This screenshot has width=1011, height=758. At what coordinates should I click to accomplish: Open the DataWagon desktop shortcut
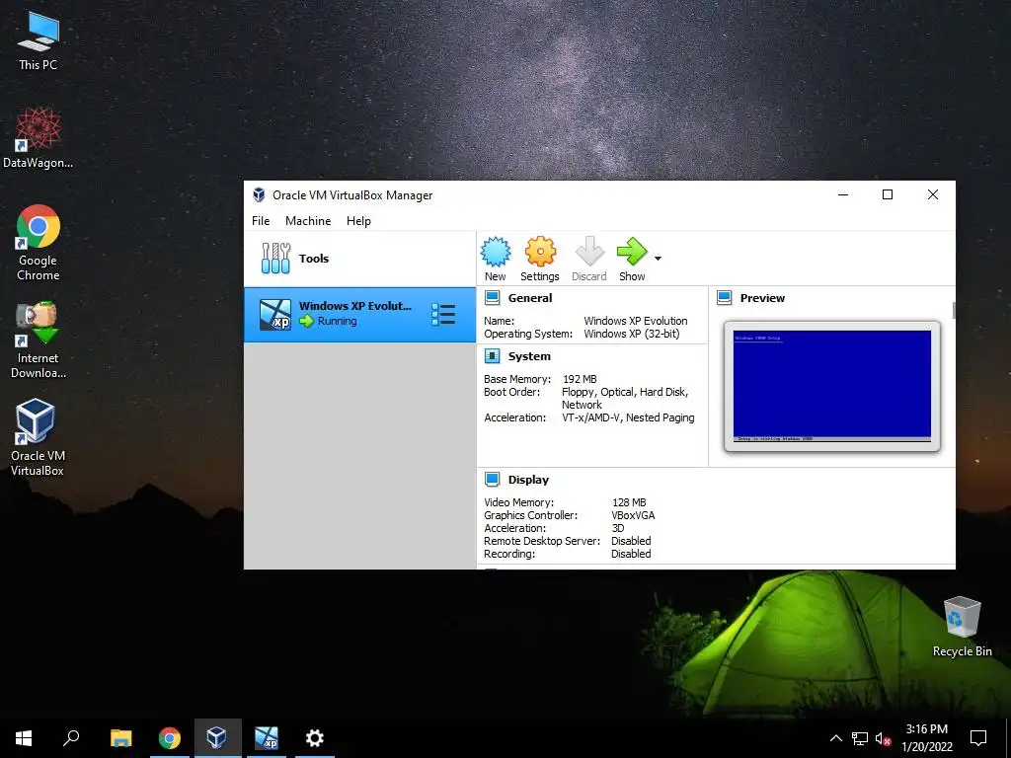pyautogui.click(x=38, y=138)
